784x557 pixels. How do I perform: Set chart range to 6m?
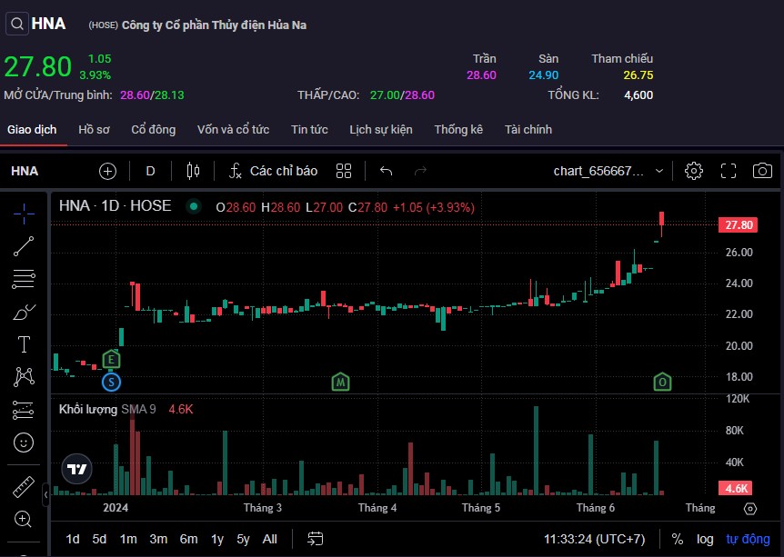(188, 539)
